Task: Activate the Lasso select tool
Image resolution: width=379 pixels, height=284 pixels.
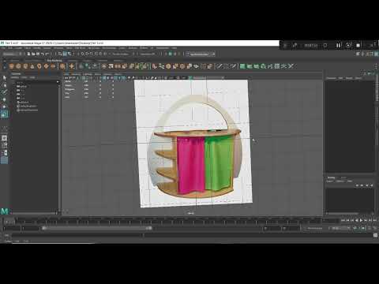Action: coord(4,85)
